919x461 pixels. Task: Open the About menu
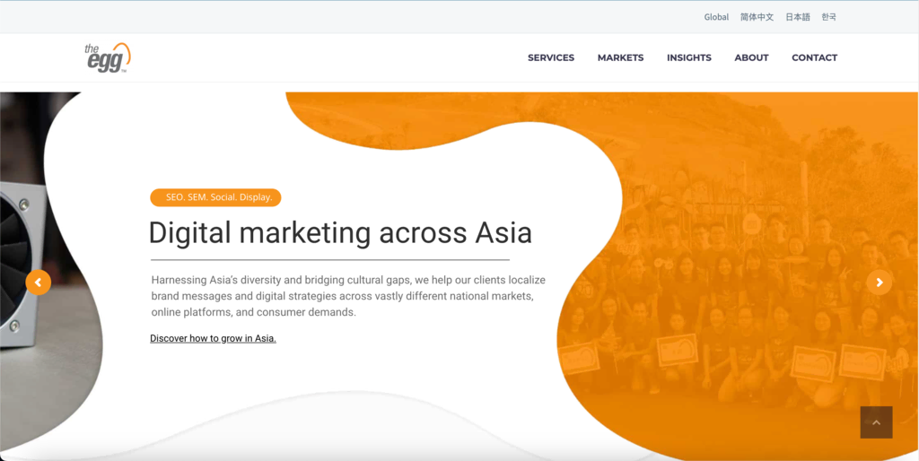751,57
